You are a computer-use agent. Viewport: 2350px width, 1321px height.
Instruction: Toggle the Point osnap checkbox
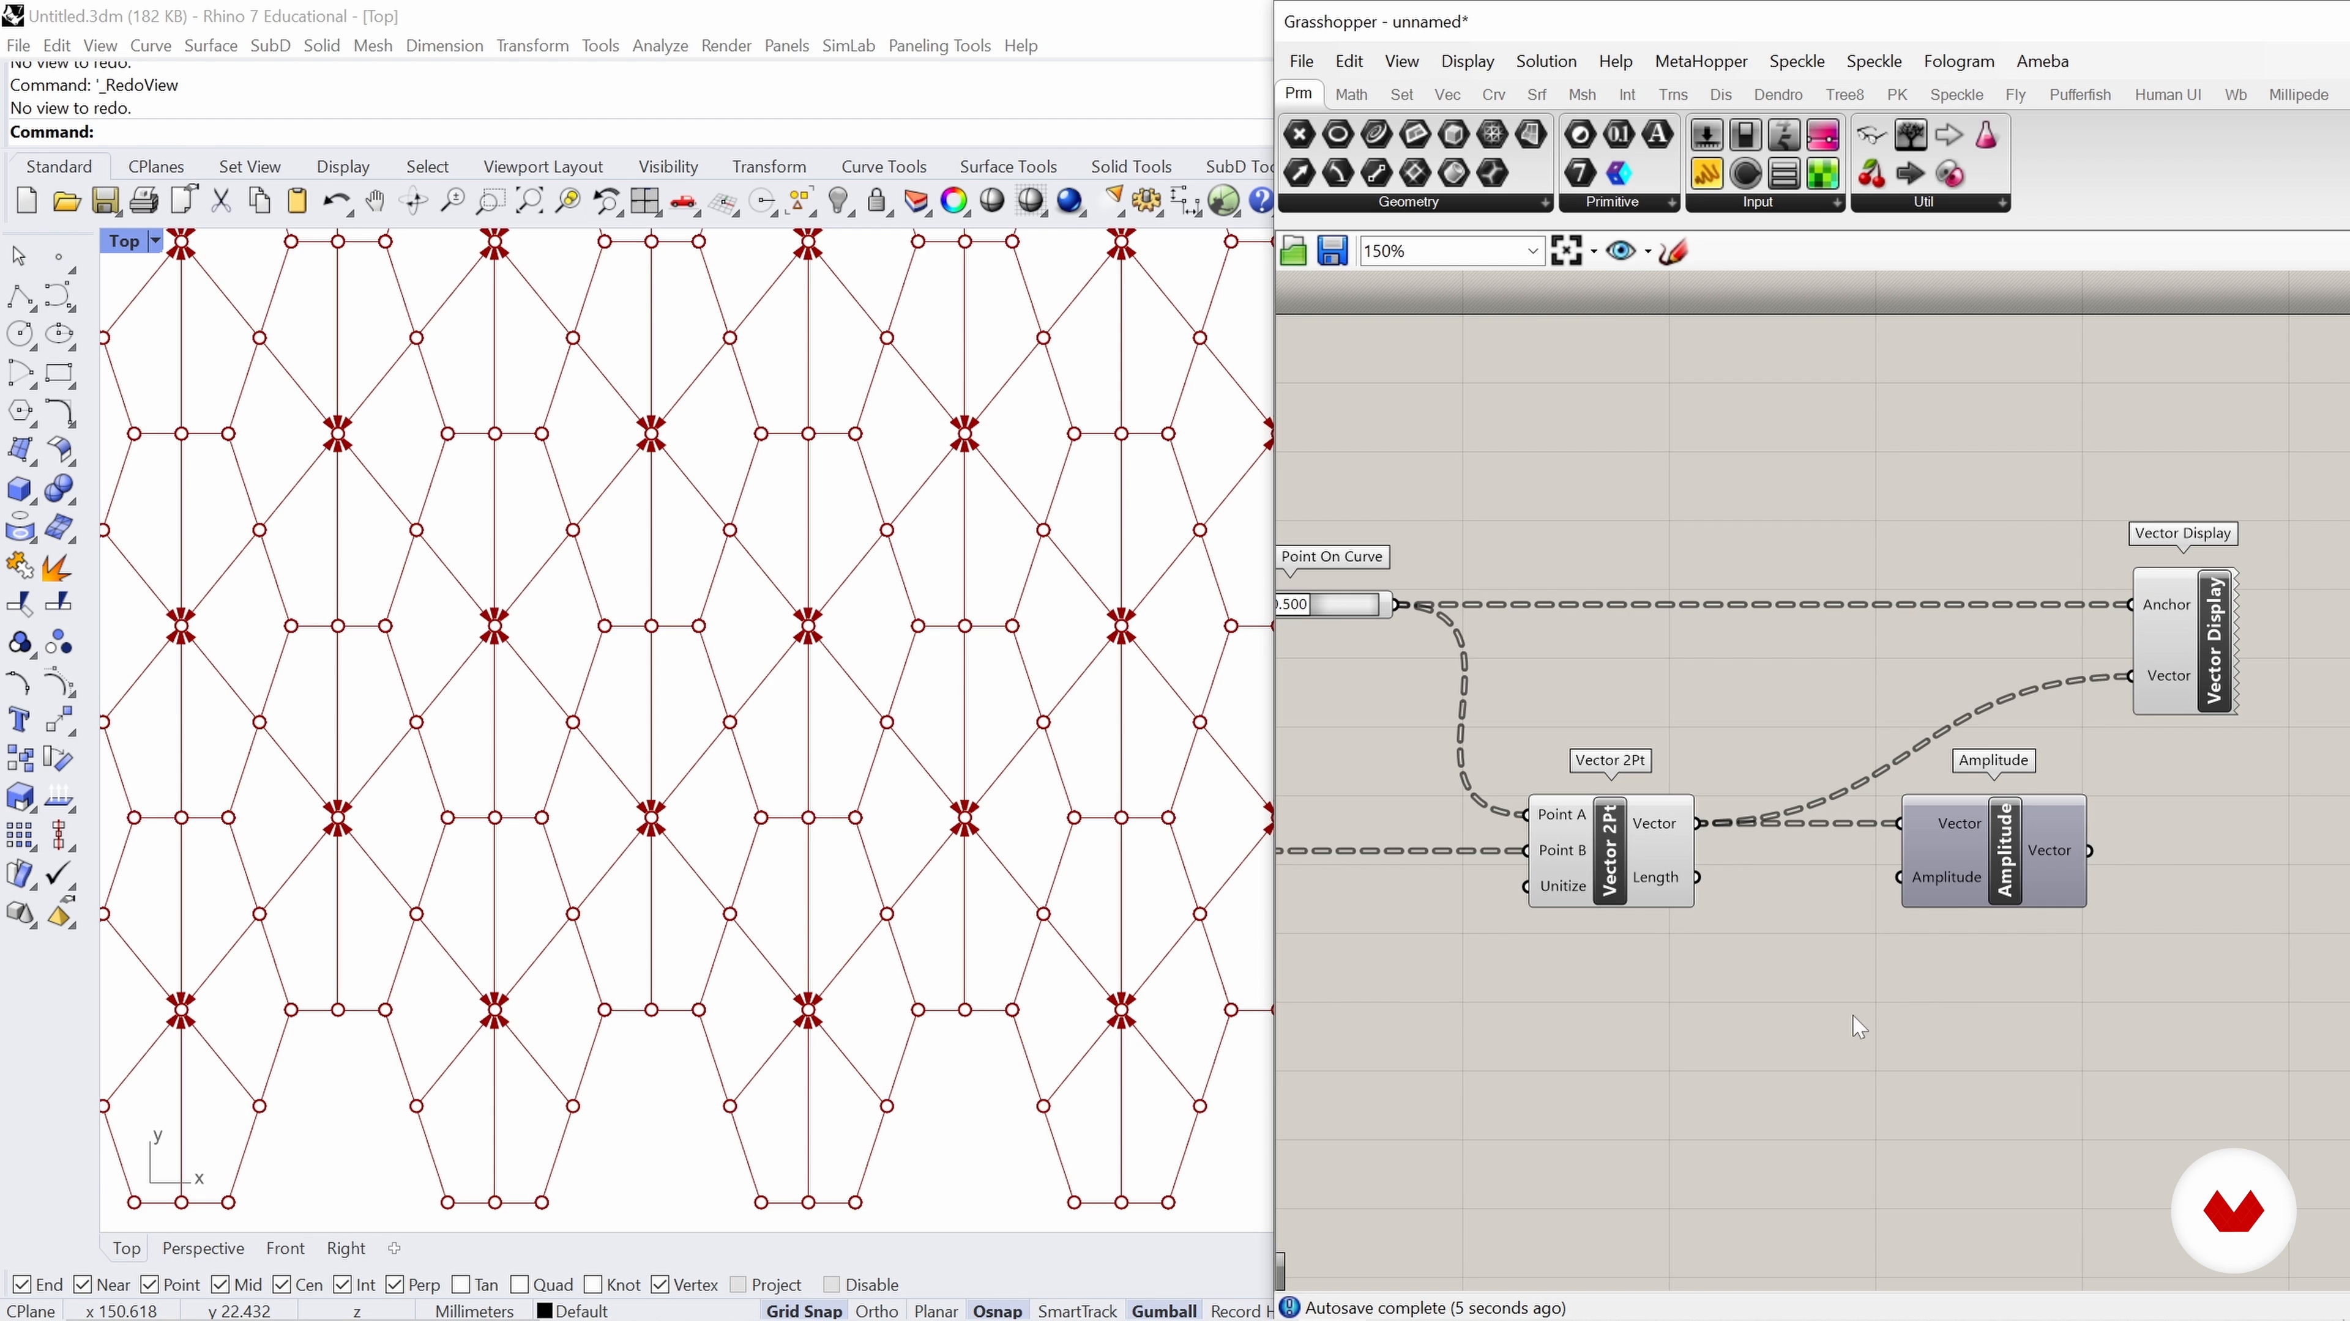click(x=151, y=1284)
